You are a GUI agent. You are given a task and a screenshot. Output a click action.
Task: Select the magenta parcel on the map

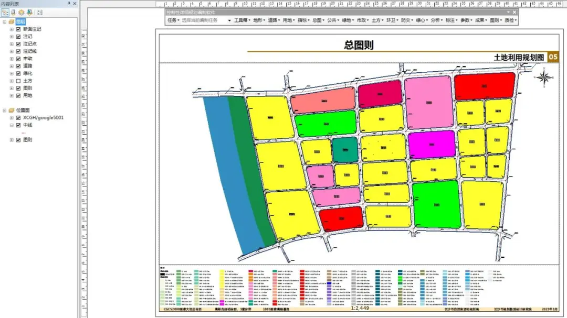pos(432,145)
